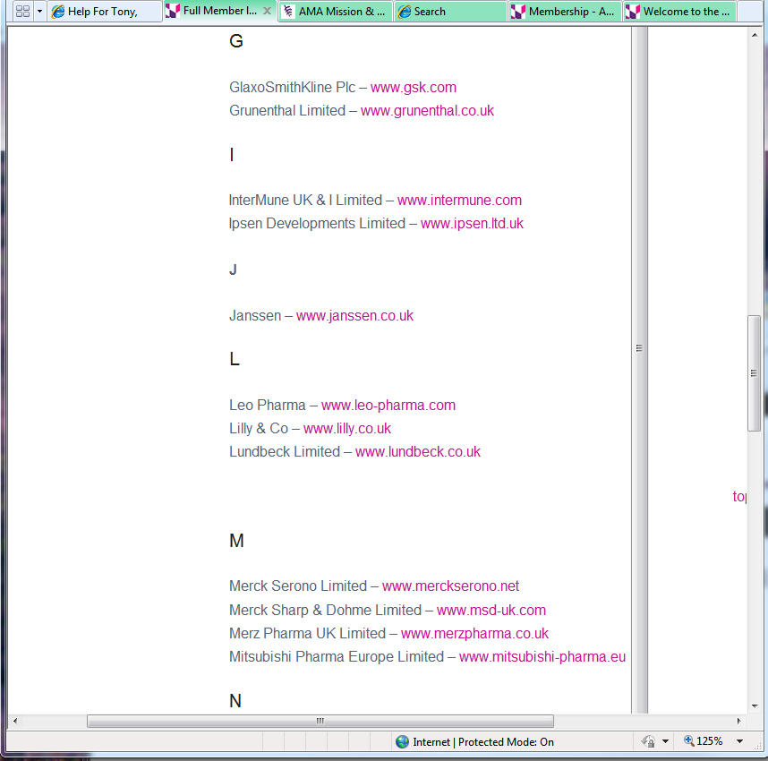Click the www.mitsubishi-pharma.eu link

point(542,657)
